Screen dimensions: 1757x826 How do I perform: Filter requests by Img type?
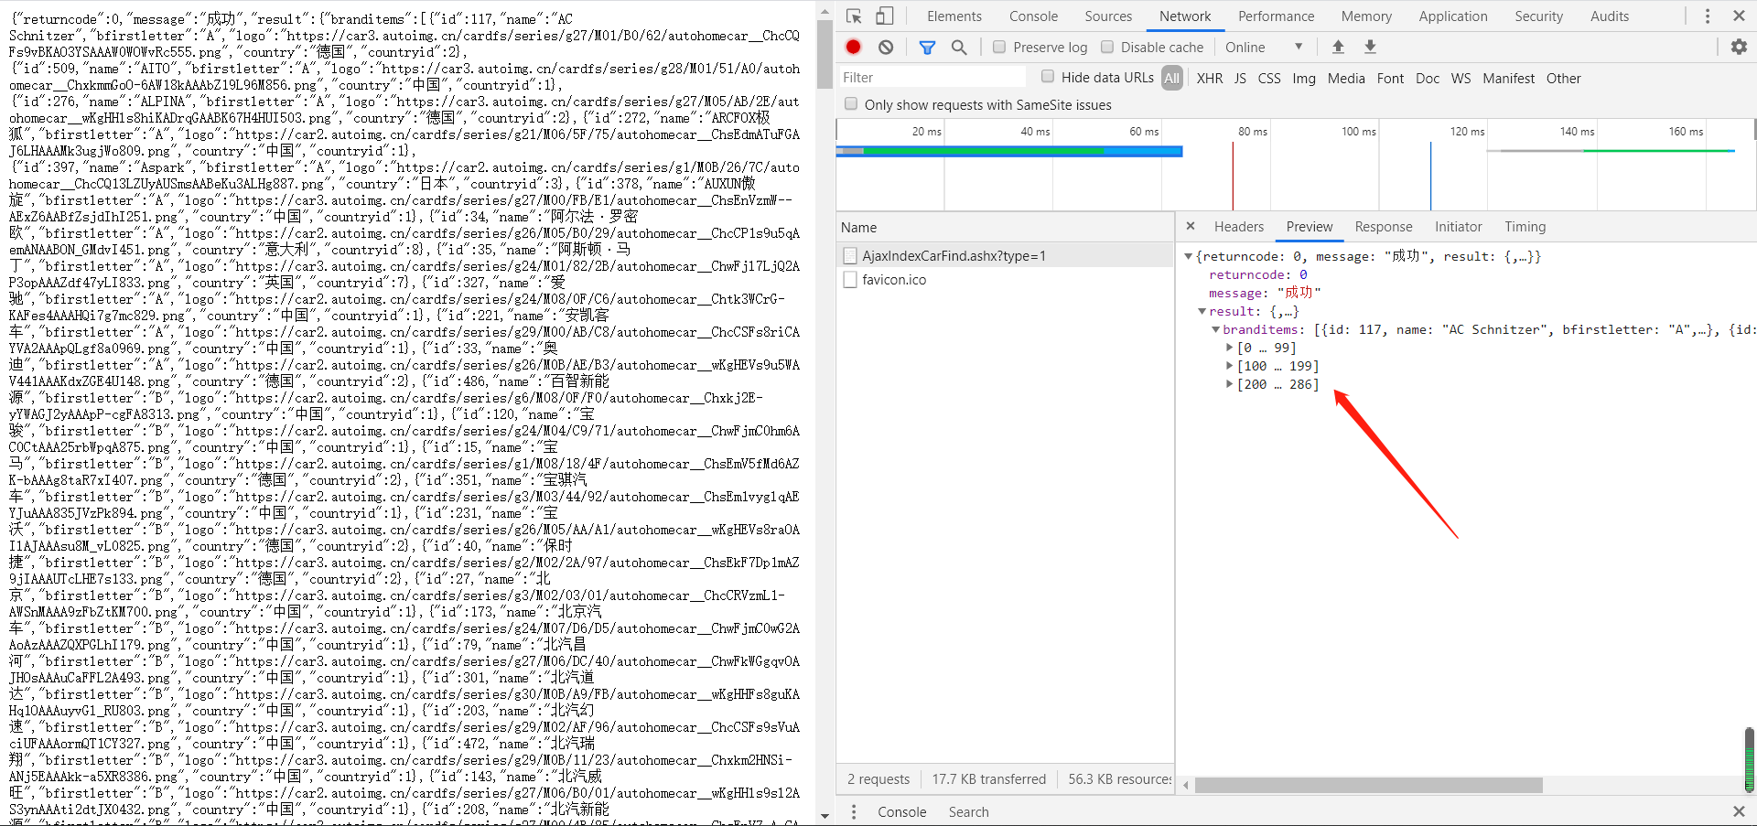coord(1304,78)
